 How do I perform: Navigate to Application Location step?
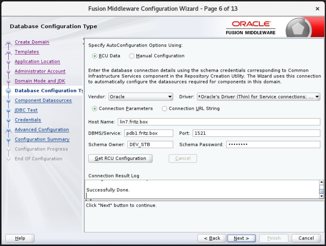37,62
